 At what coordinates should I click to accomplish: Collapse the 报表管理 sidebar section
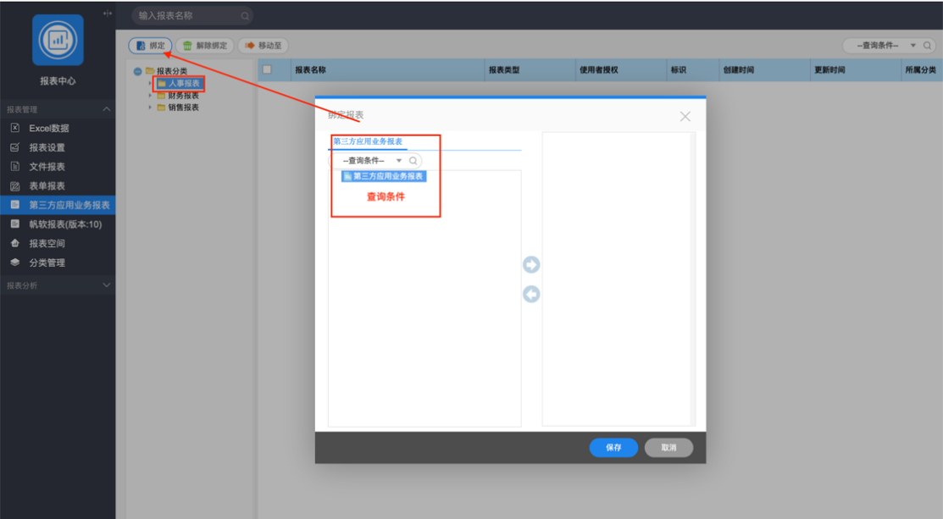click(106, 110)
